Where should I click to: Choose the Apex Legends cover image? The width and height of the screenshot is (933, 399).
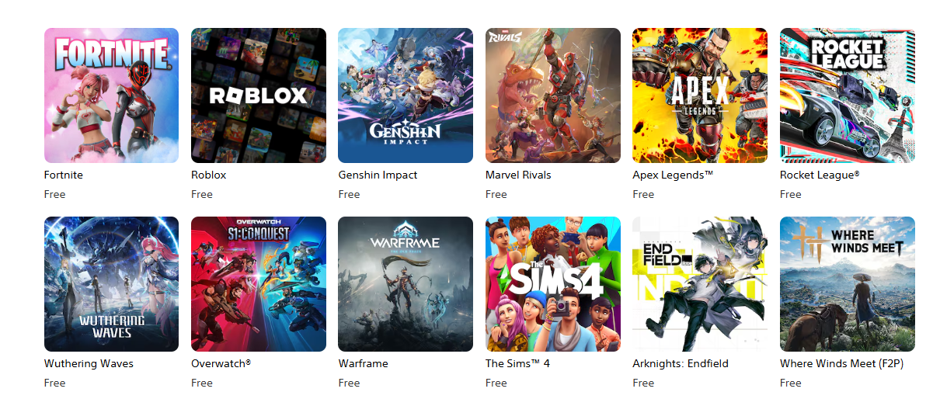point(700,95)
